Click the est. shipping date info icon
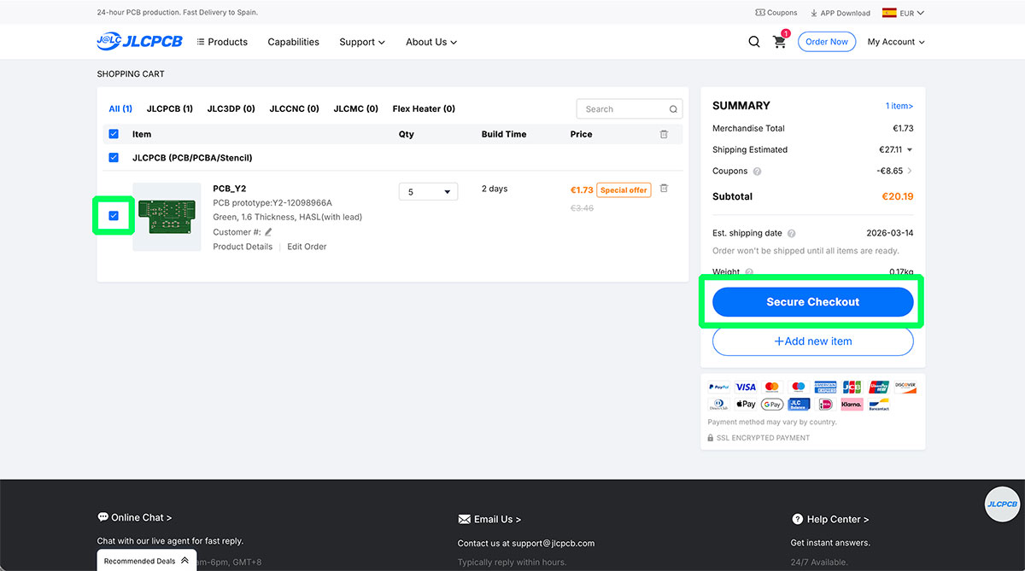 point(792,234)
